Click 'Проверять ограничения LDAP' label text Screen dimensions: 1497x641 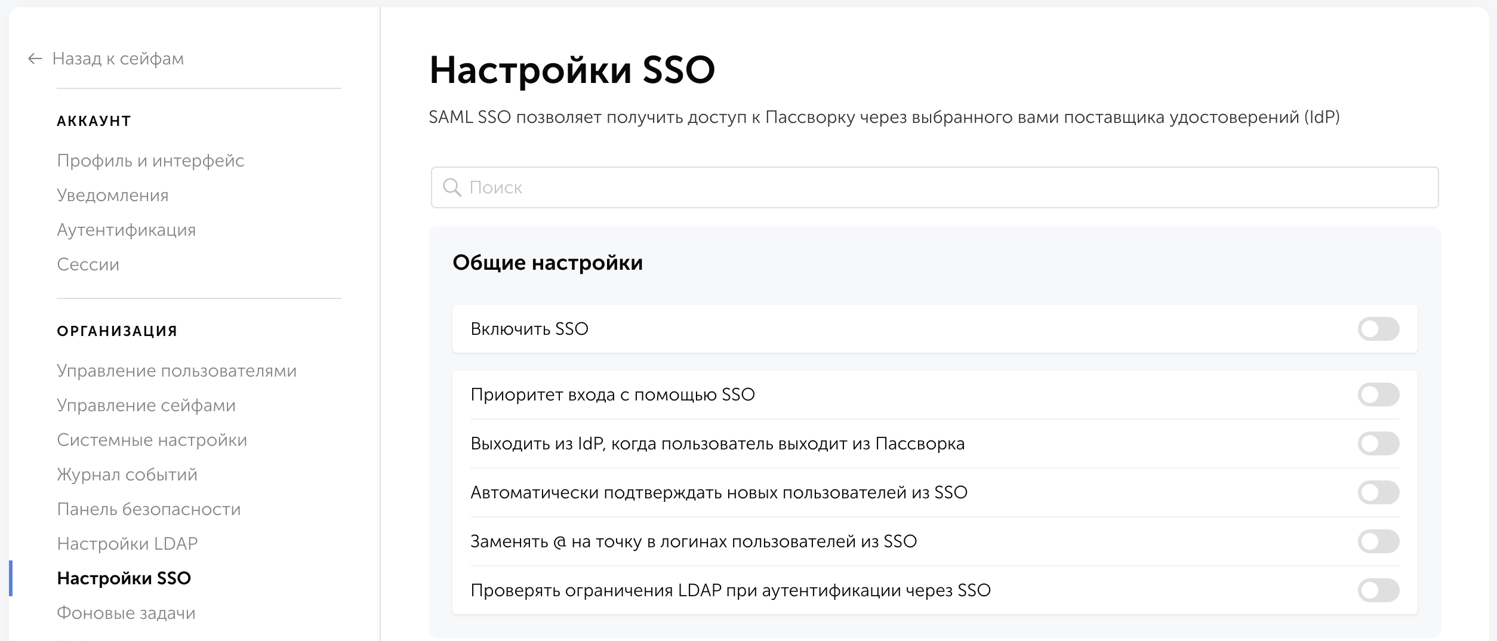[731, 590]
